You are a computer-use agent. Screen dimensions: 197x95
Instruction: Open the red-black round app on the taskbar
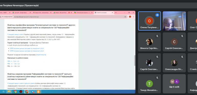point(21,92)
